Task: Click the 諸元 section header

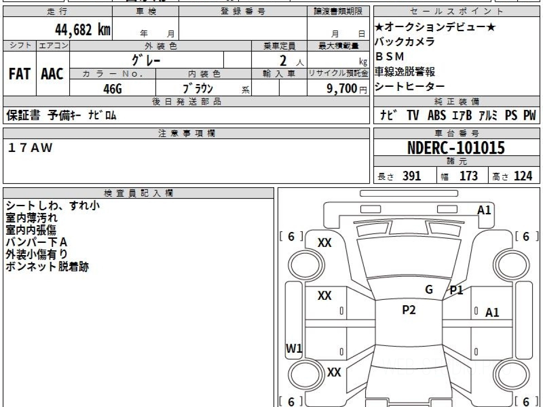Action: tap(457, 162)
